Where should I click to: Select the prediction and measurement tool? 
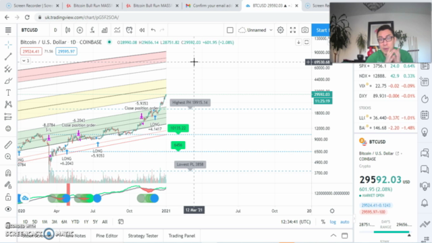click(8, 117)
